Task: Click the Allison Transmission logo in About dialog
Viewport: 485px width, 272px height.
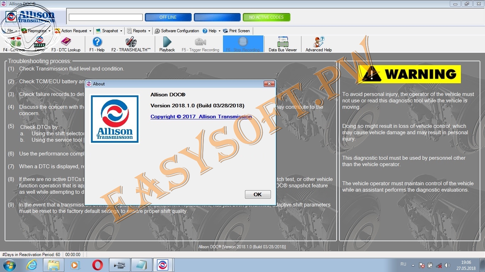Action: (115, 119)
